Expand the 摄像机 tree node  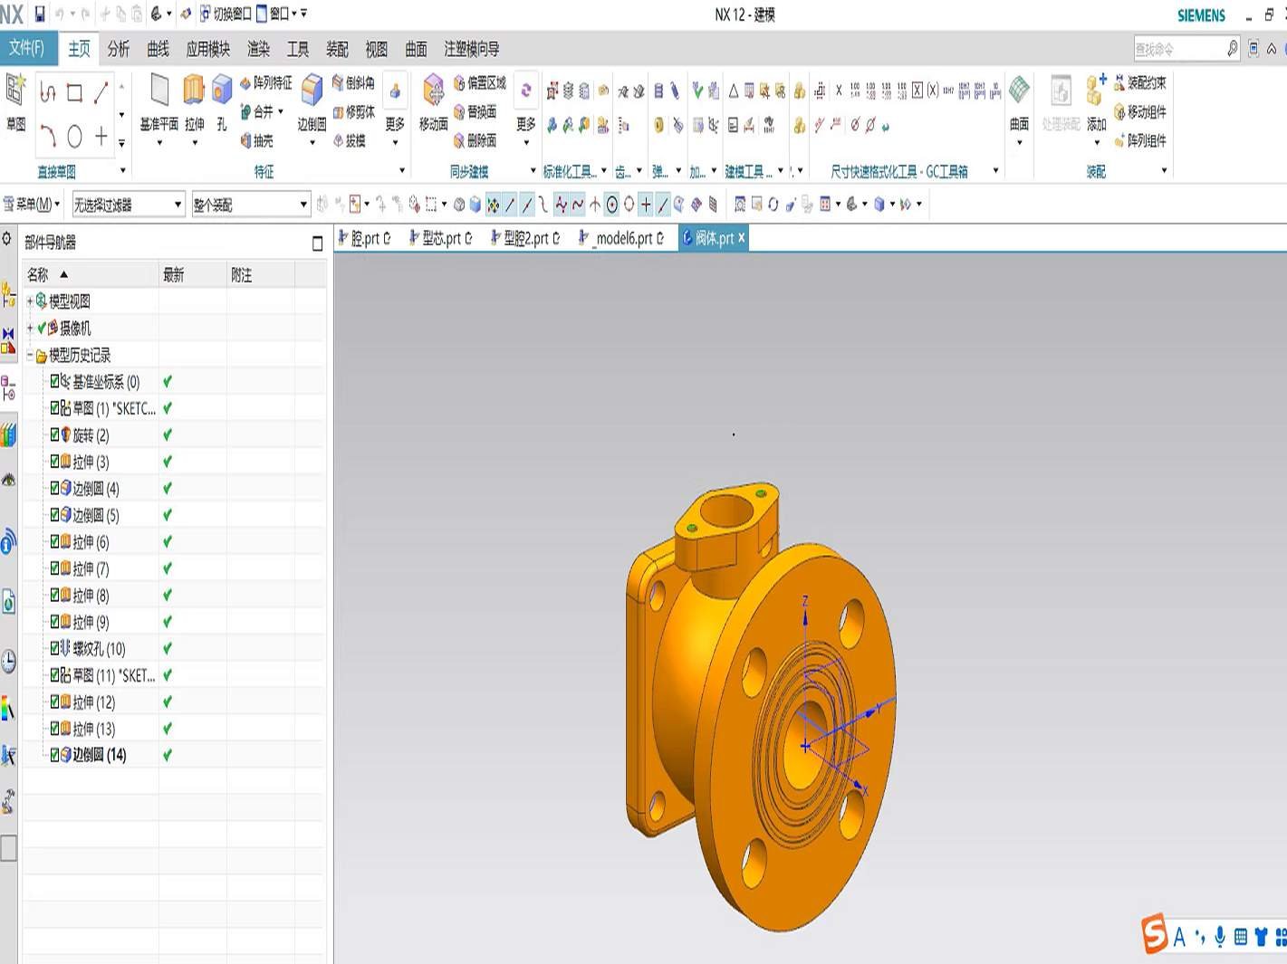pos(30,328)
